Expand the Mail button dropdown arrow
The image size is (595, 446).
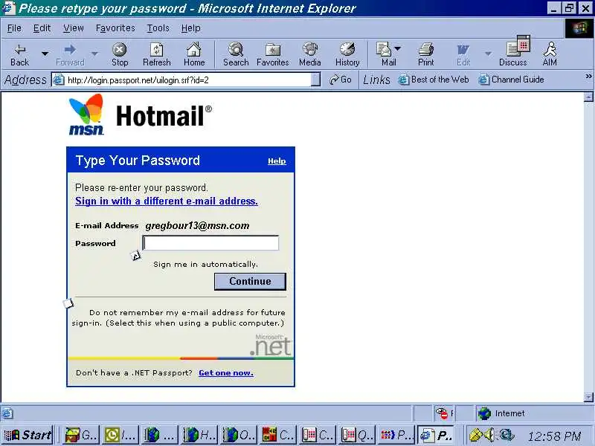397,49
